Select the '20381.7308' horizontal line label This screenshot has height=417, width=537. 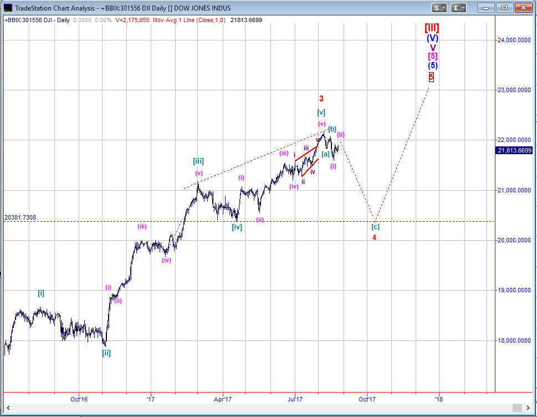(20, 217)
